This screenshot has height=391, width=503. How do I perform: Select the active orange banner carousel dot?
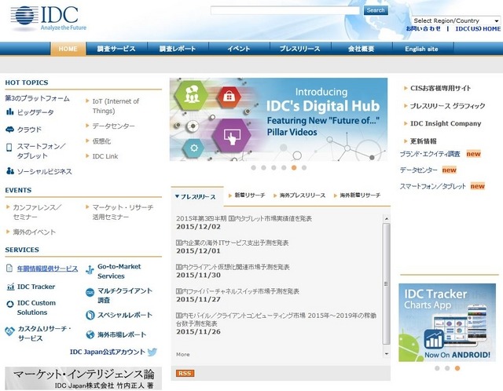[x=294, y=167]
